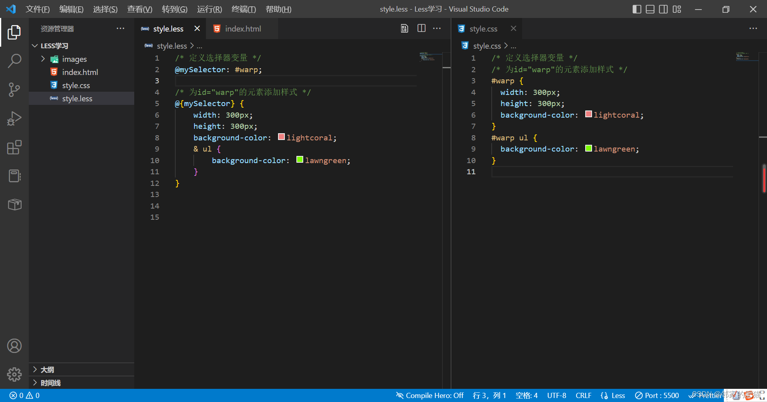Click the Open Preview icon in left editor
Image resolution: width=767 pixels, height=402 pixels.
point(405,28)
